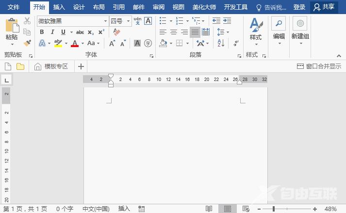Viewport: 346px width, 213px height.
Task: Toggle Strikethrough text formatting
Action: coord(80,32)
